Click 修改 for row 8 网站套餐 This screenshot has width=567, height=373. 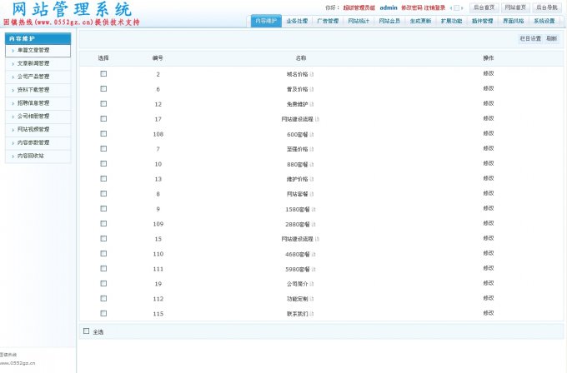coord(488,193)
